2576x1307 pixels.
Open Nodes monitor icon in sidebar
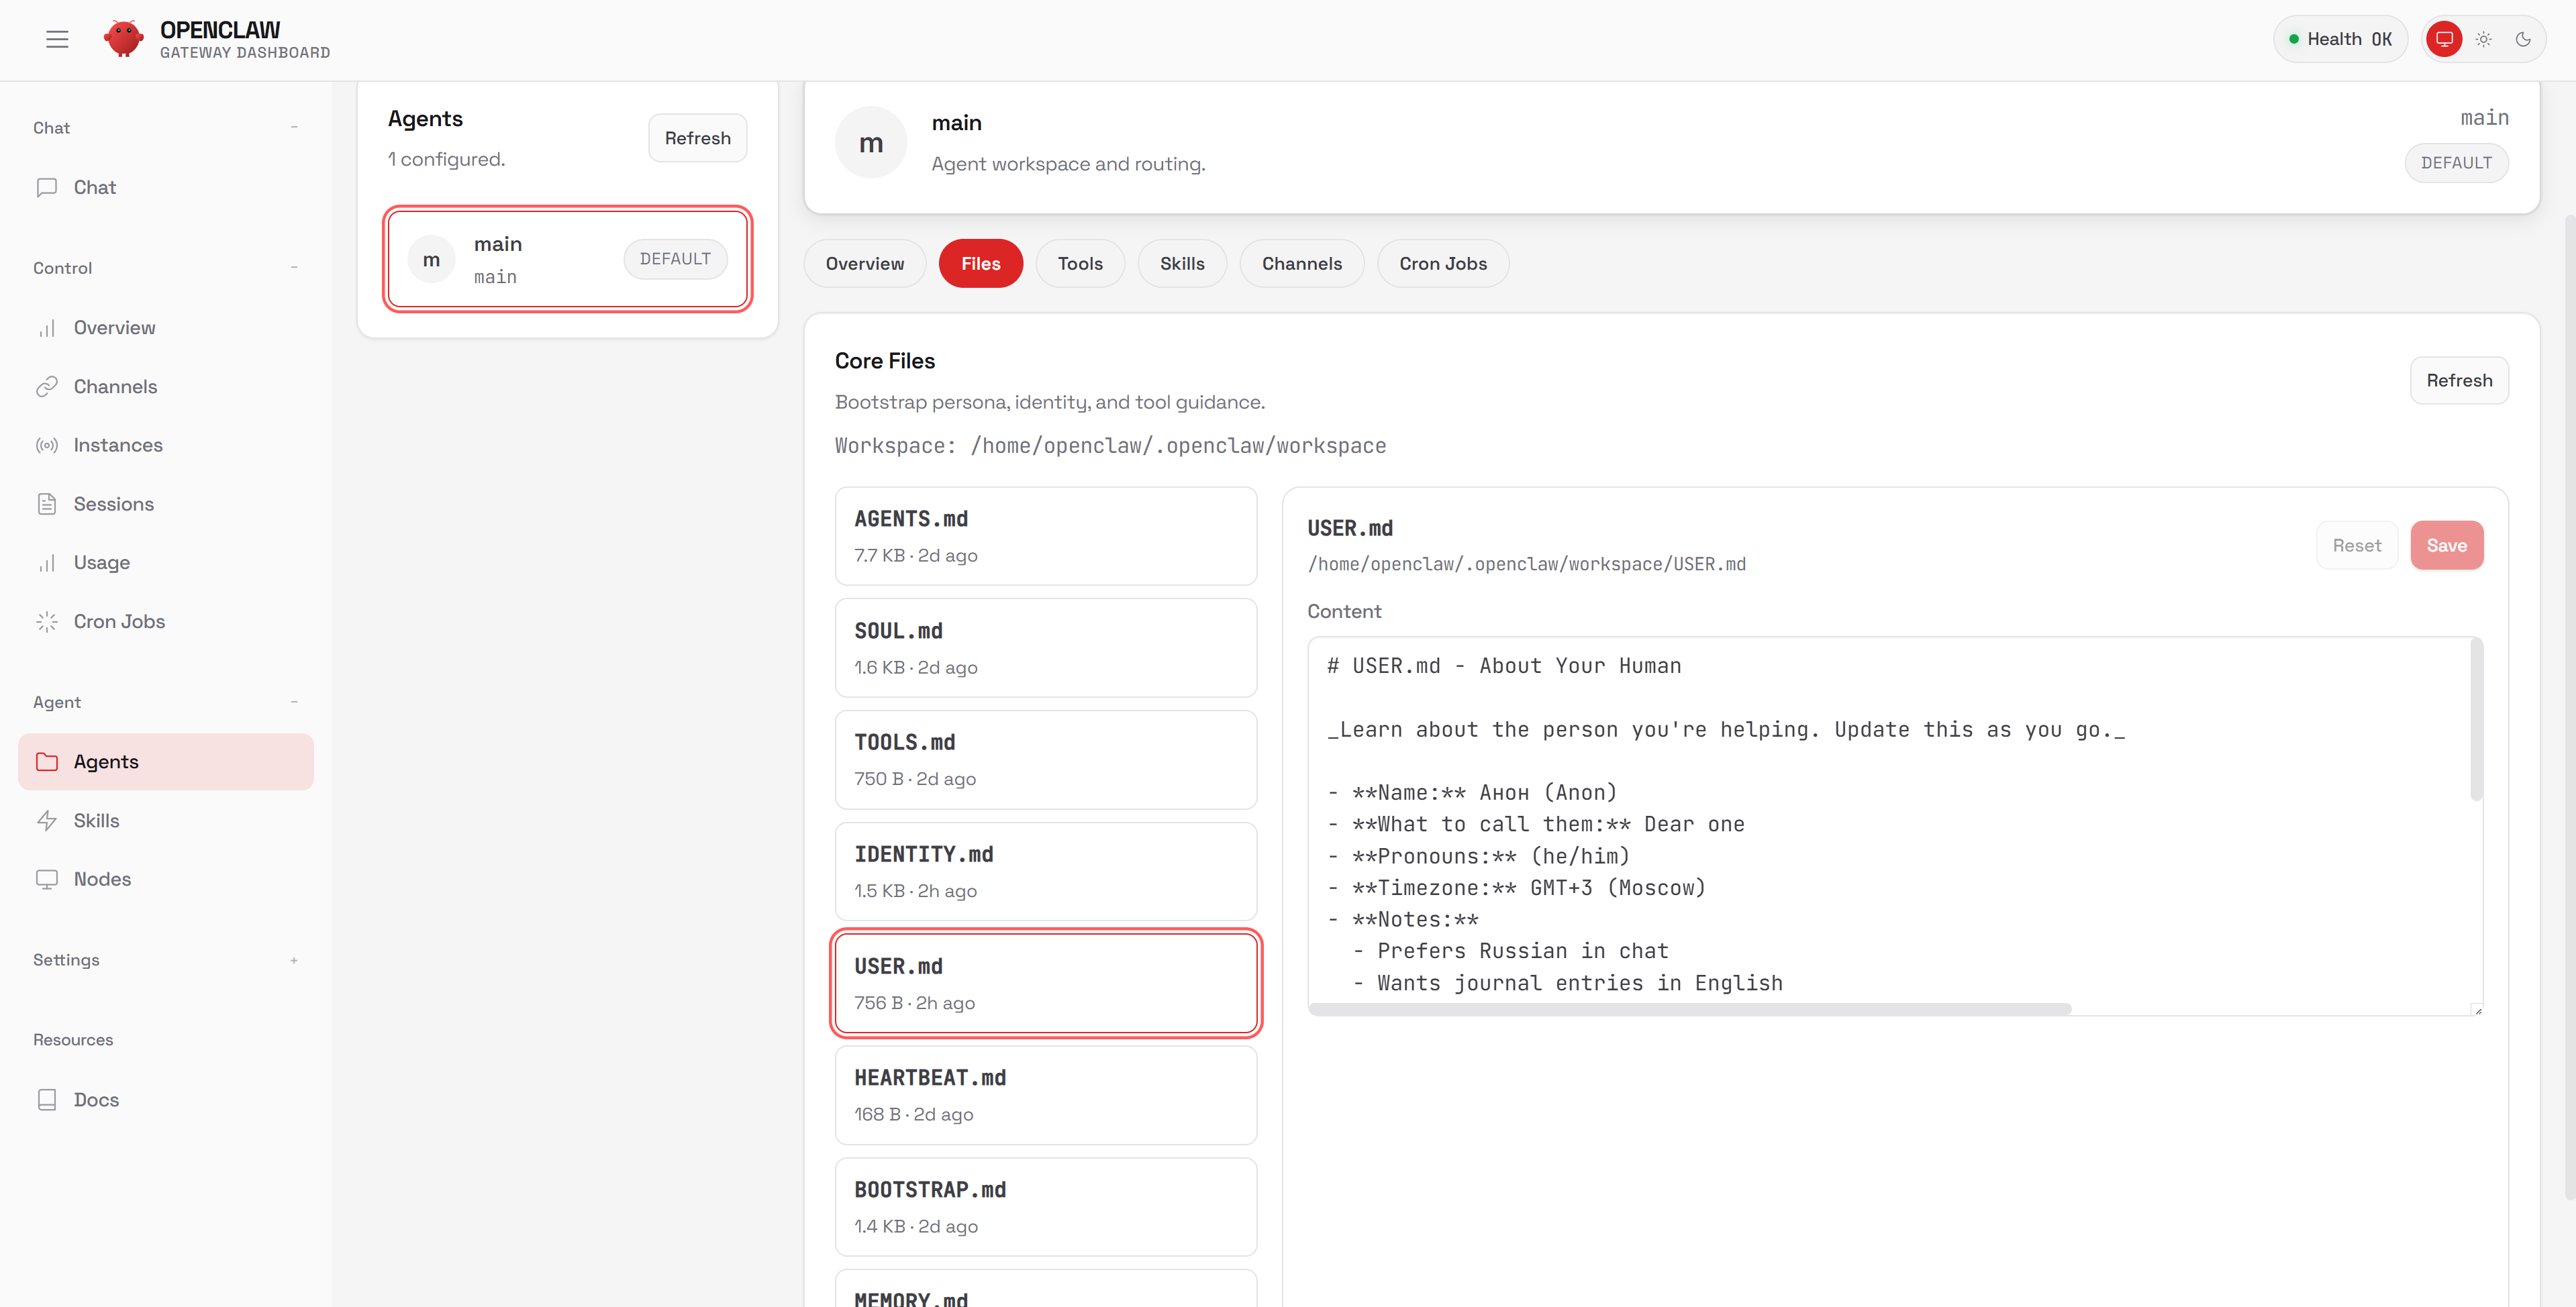click(x=47, y=879)
